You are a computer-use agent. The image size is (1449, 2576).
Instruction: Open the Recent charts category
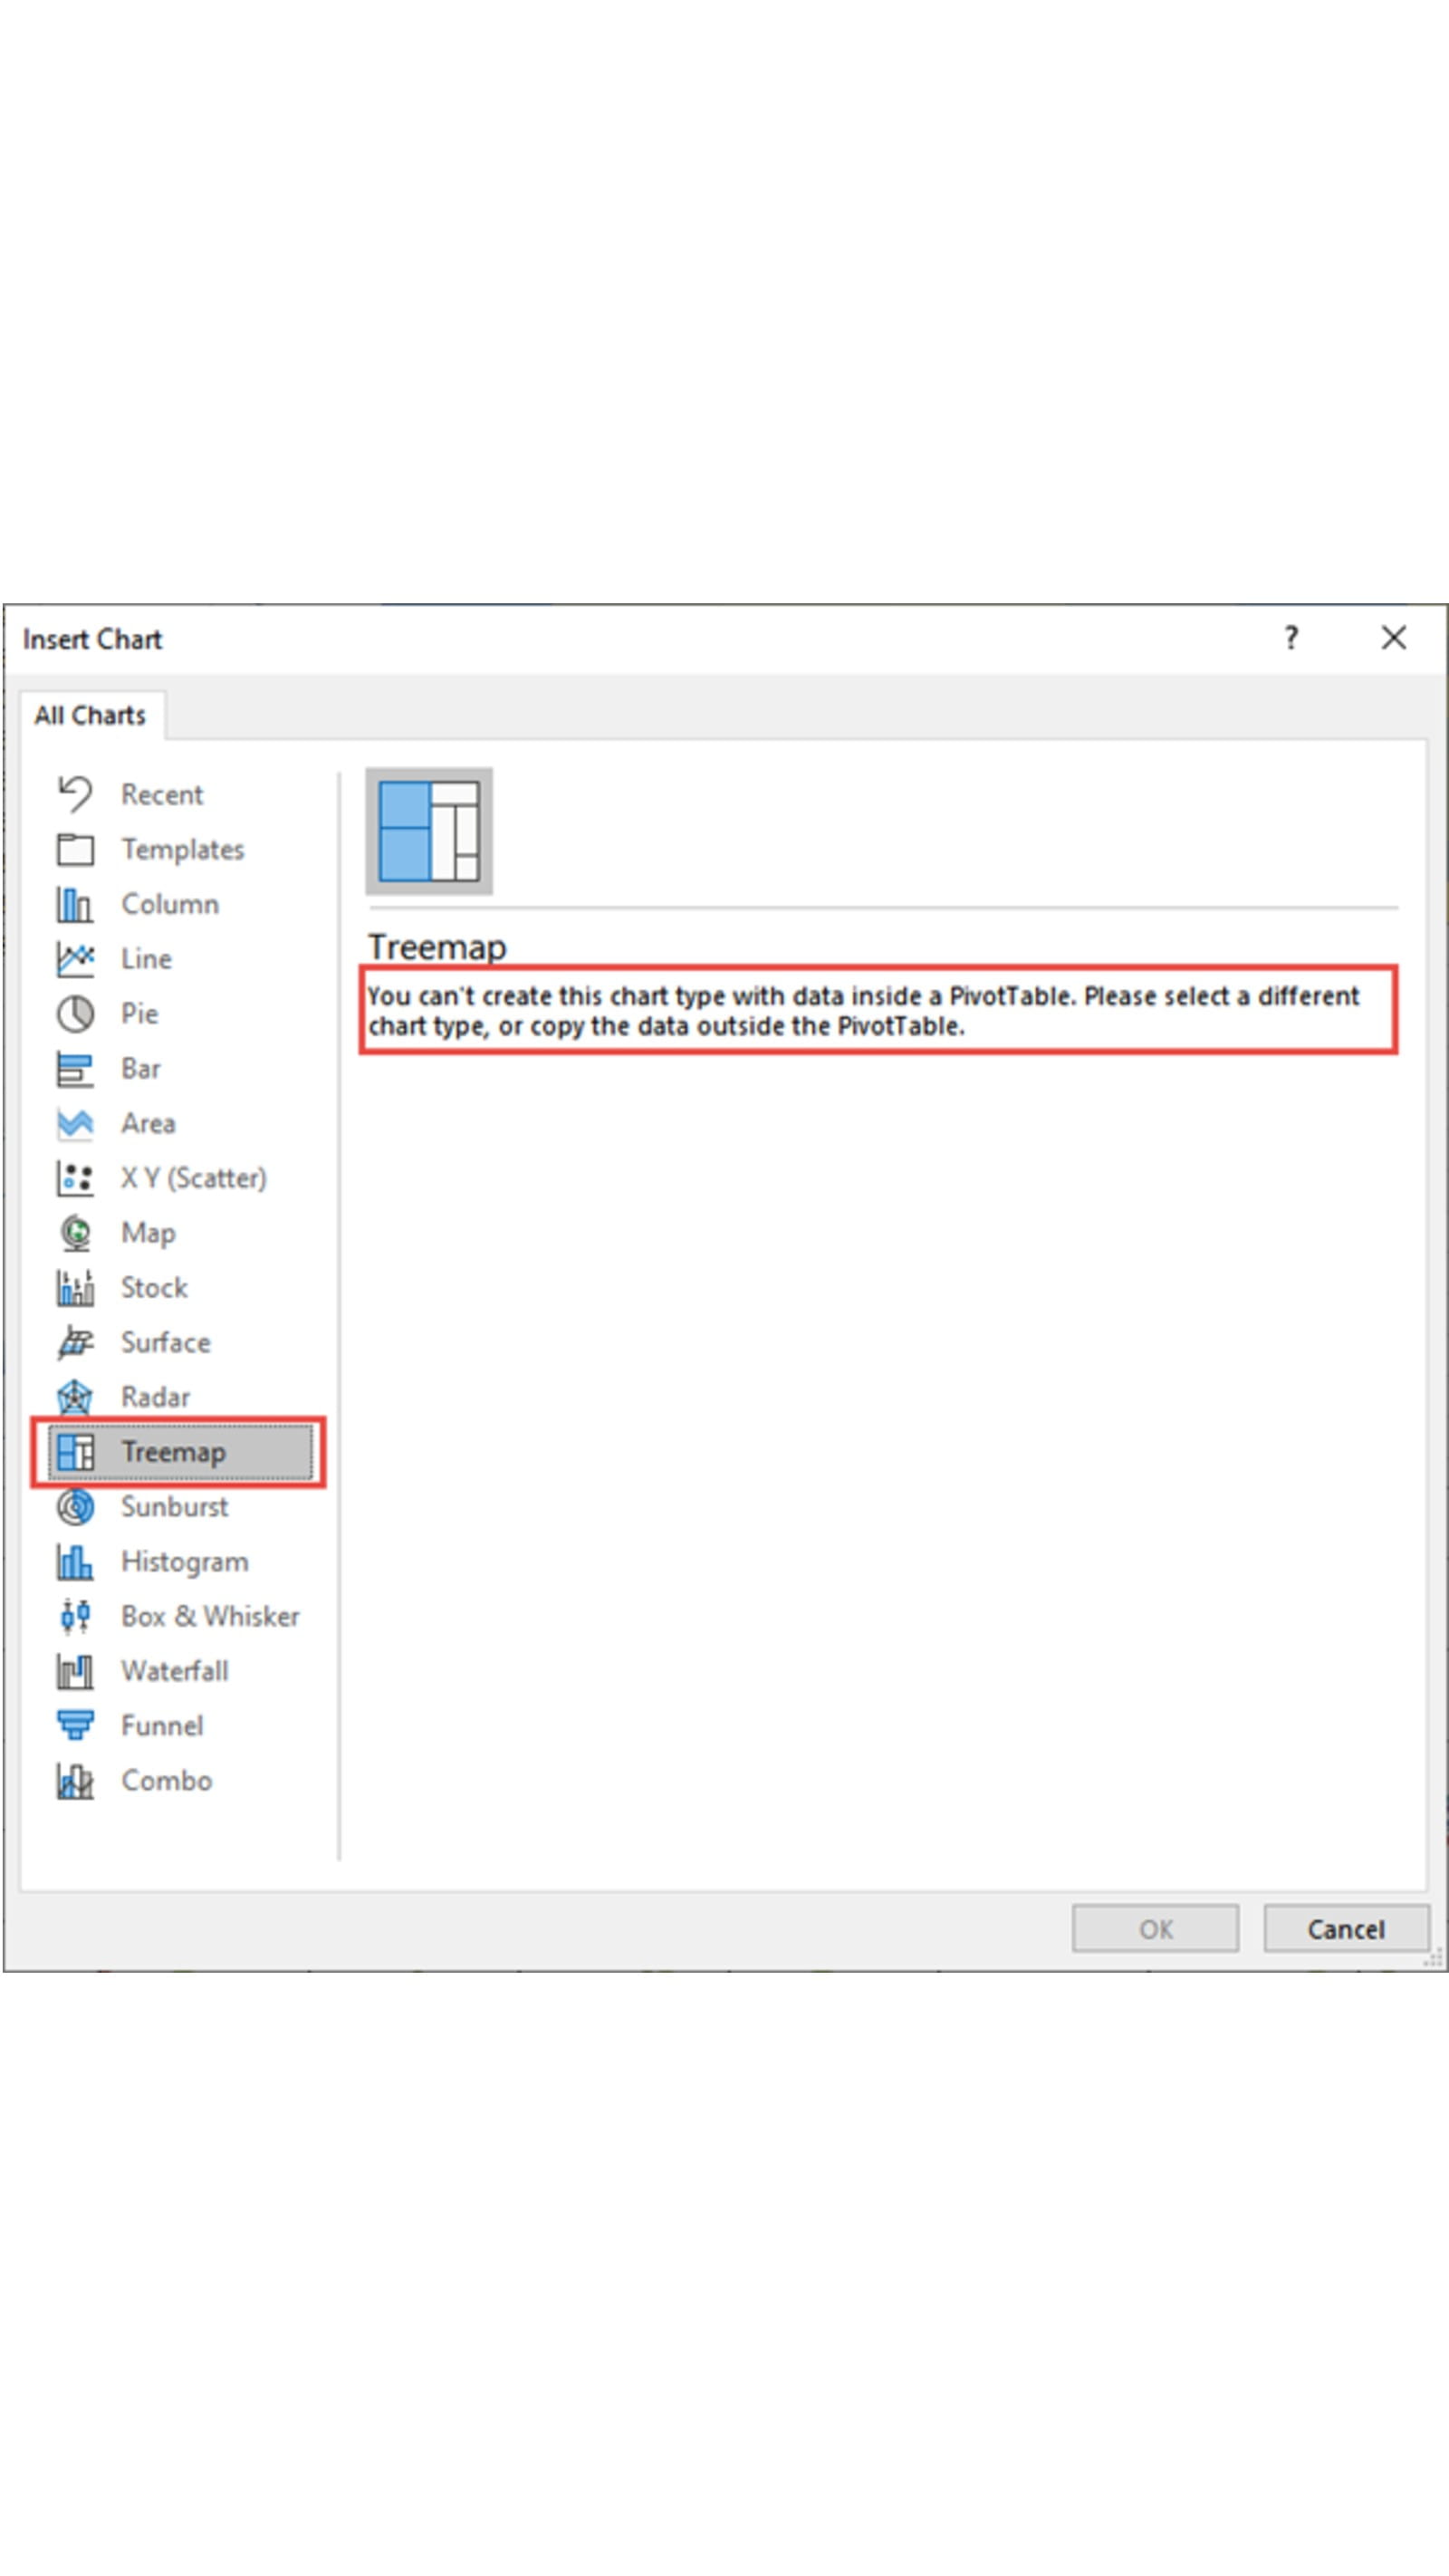tap(161, 795)
